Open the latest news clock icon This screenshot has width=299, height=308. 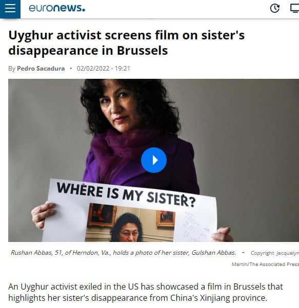pos(275,9)
